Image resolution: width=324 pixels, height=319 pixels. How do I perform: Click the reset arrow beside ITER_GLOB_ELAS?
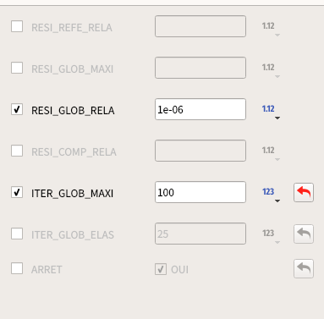point(304,234)
